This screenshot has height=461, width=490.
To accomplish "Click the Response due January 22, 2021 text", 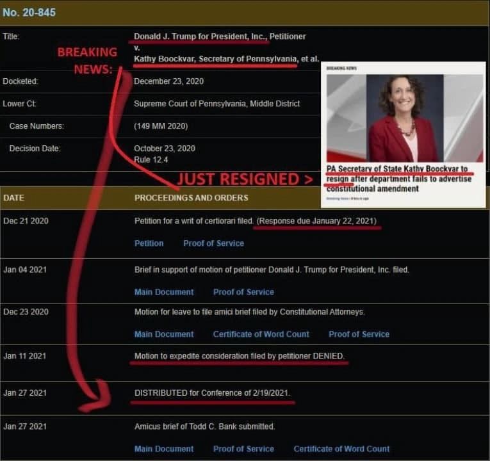I will pos(316,221).
